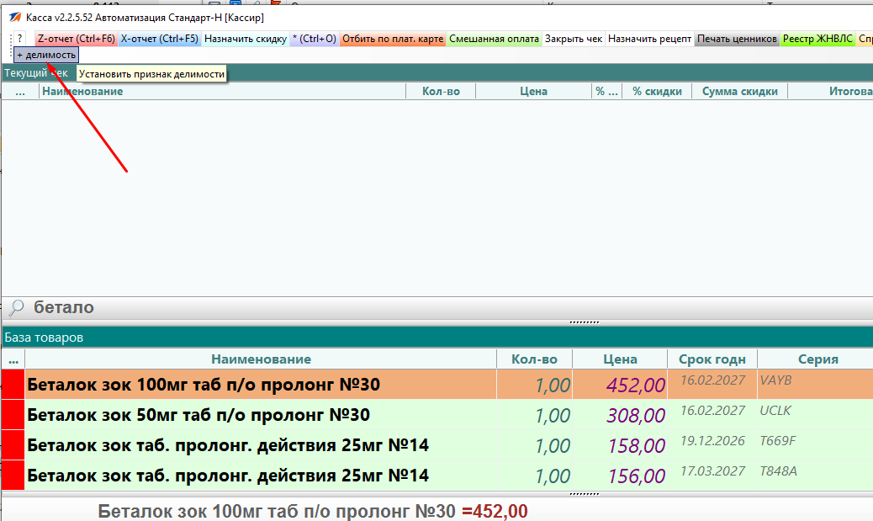Image resolution: width=873 pixels, height=521 pixels.
Task: Click red marker of Беталок зок 50мг row
Action: [x=13, y=415]
